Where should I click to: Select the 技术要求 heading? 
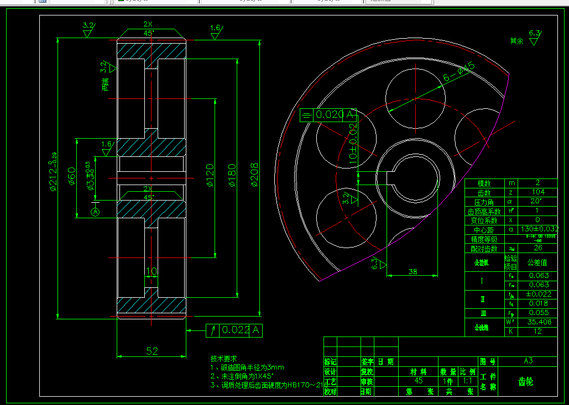(223, 359)
